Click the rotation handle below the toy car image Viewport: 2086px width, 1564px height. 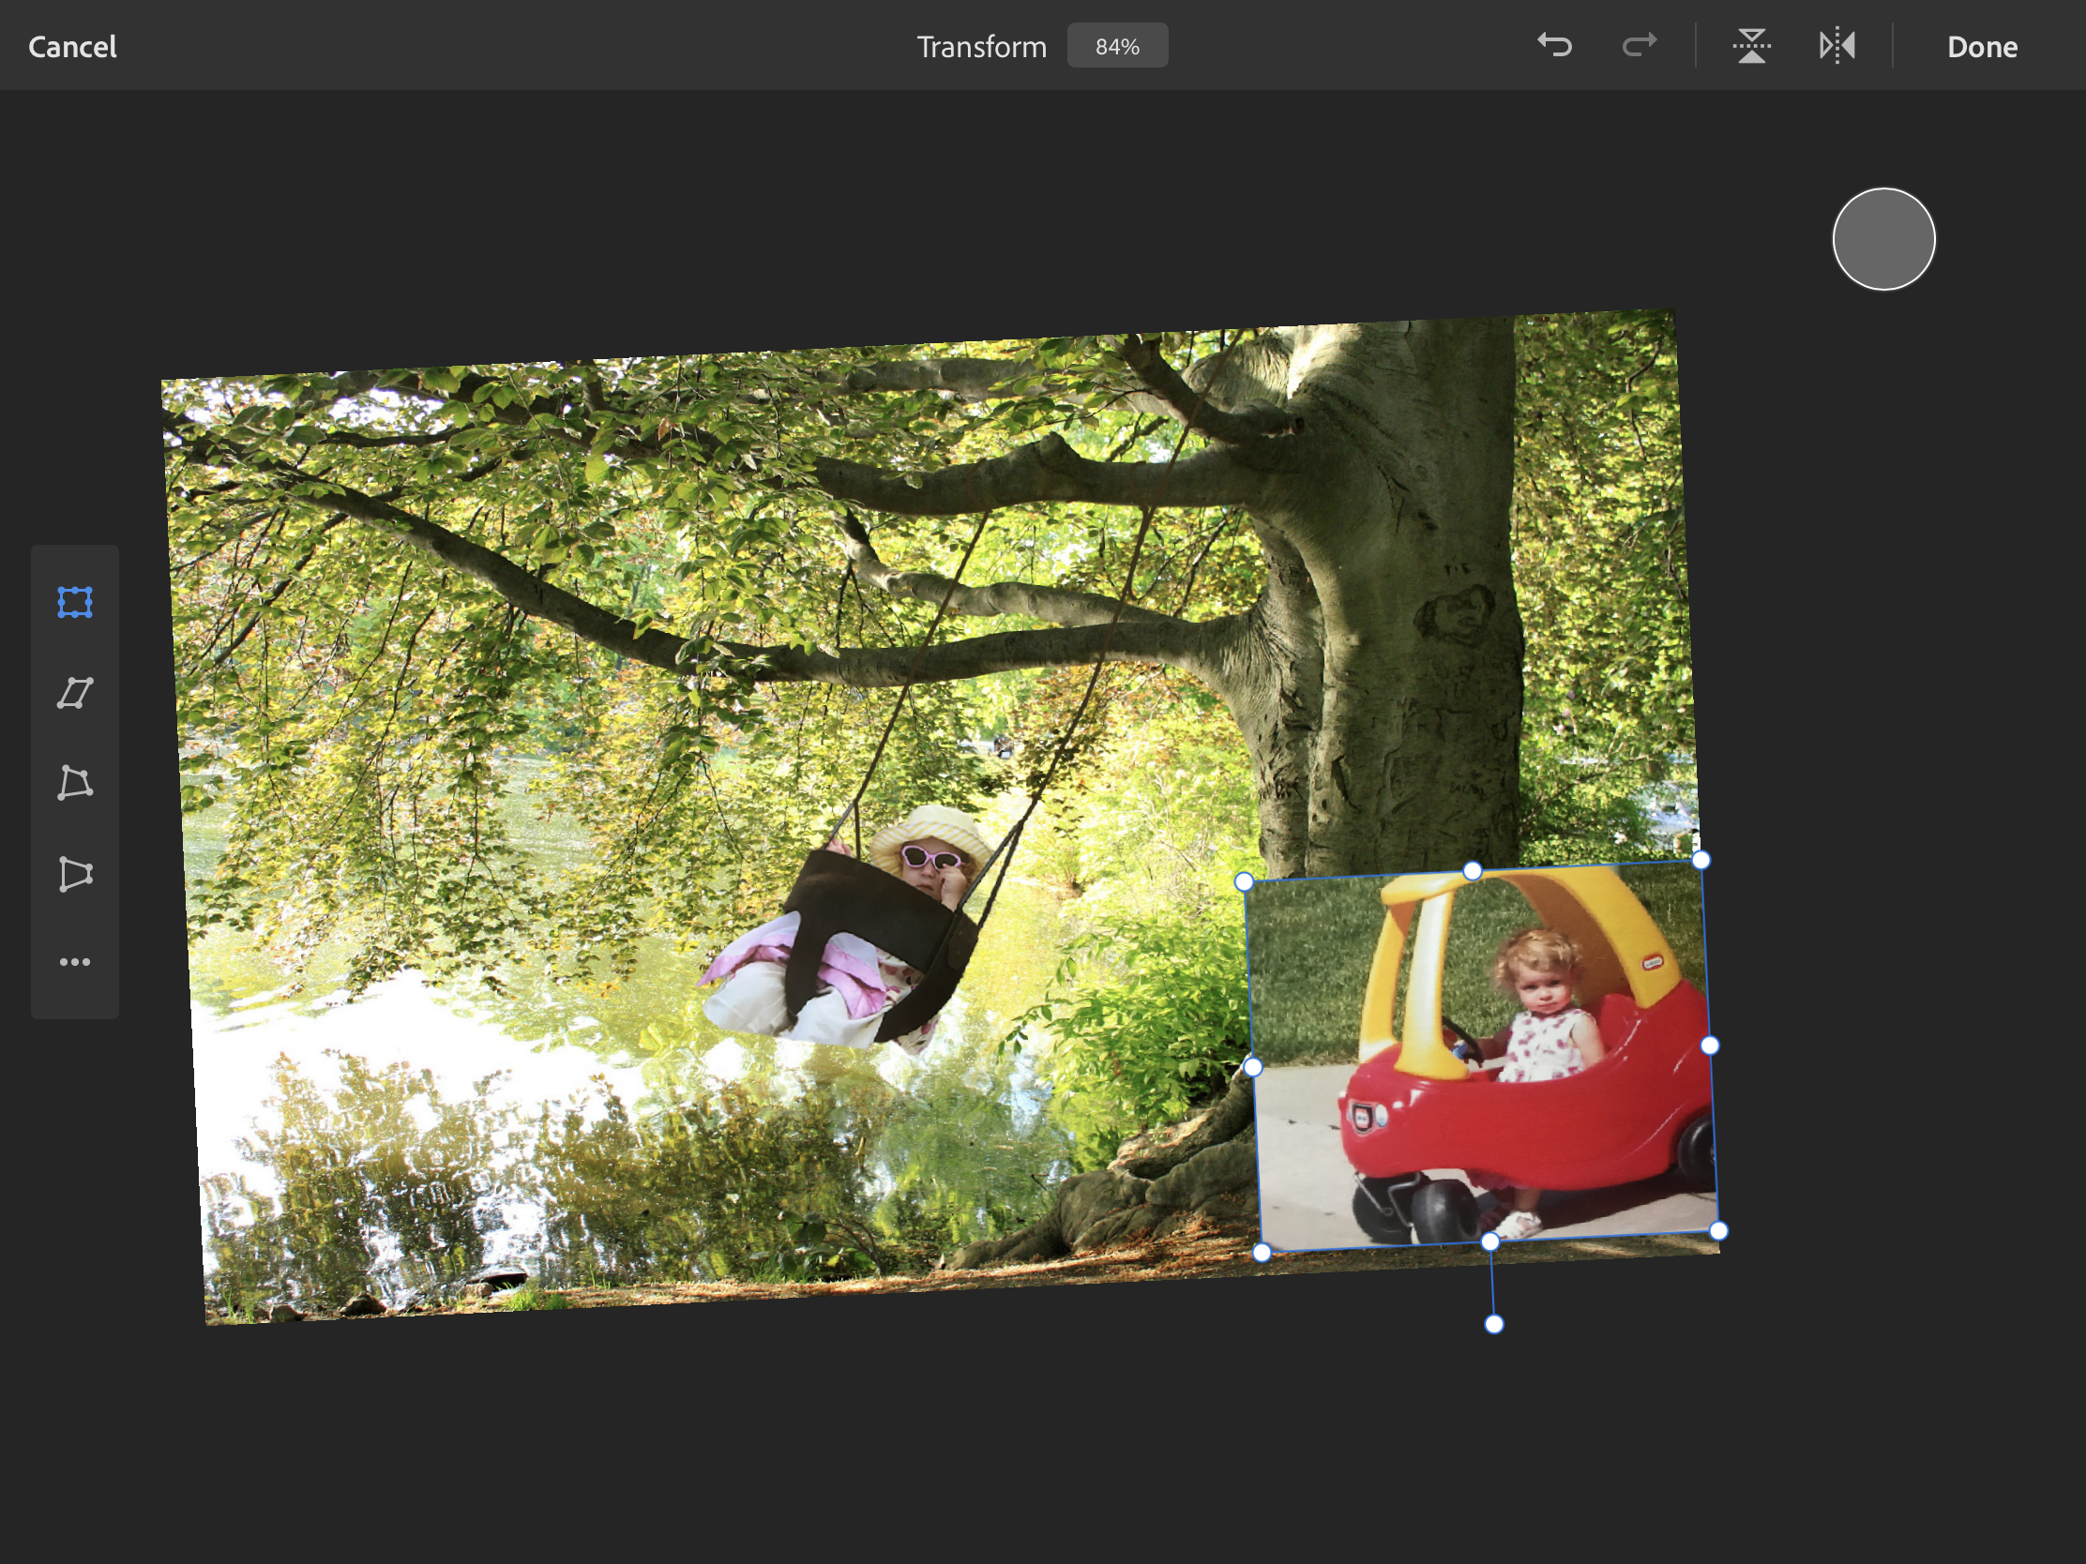coord(1494,1325)
